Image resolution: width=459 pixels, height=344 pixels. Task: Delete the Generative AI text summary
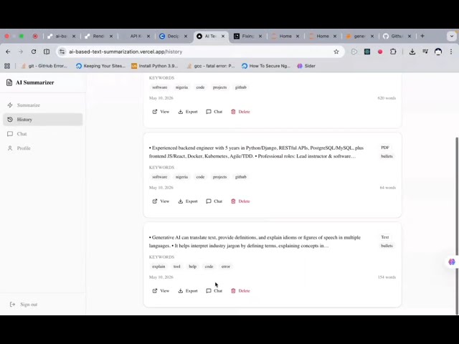[x=240, y=291]
